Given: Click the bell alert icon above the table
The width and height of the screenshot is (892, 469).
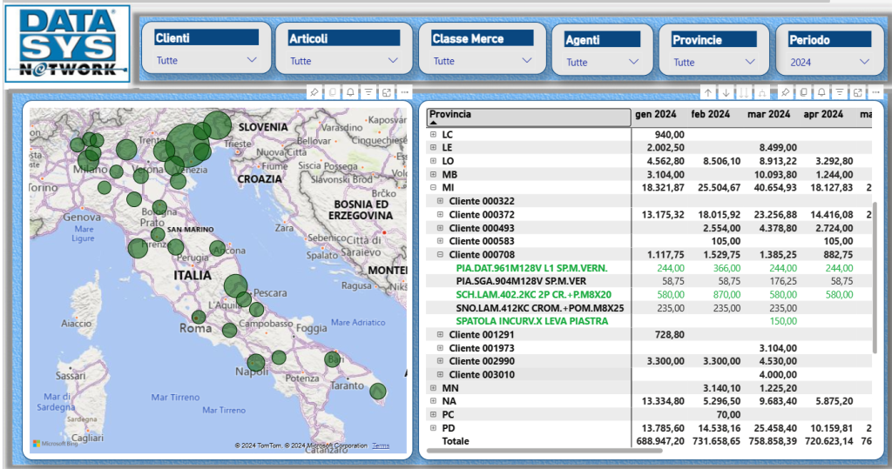Looking at the screenshot, I should [x=821, y=92].
